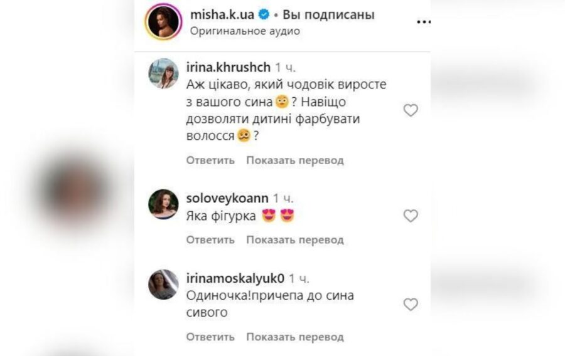
Task: Open soloveykoann's avatar
Action: click(163, 204)
